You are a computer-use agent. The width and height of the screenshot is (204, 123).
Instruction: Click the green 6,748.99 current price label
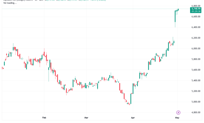click(196, 9)
